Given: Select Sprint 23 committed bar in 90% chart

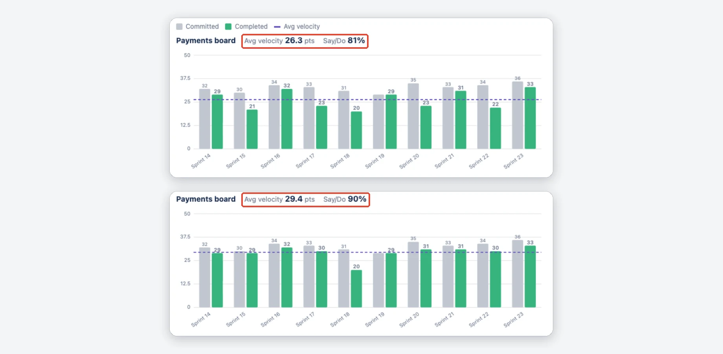Looking at the screenshot, I should [517, 274].
